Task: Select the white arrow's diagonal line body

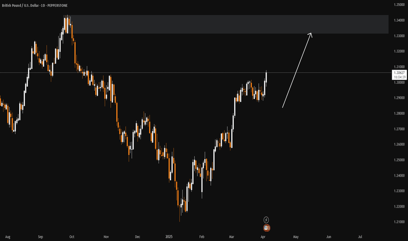Action: [297, 71]
